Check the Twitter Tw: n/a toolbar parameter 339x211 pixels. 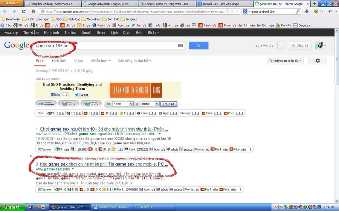pyautogui.click(x=139, y=25)
